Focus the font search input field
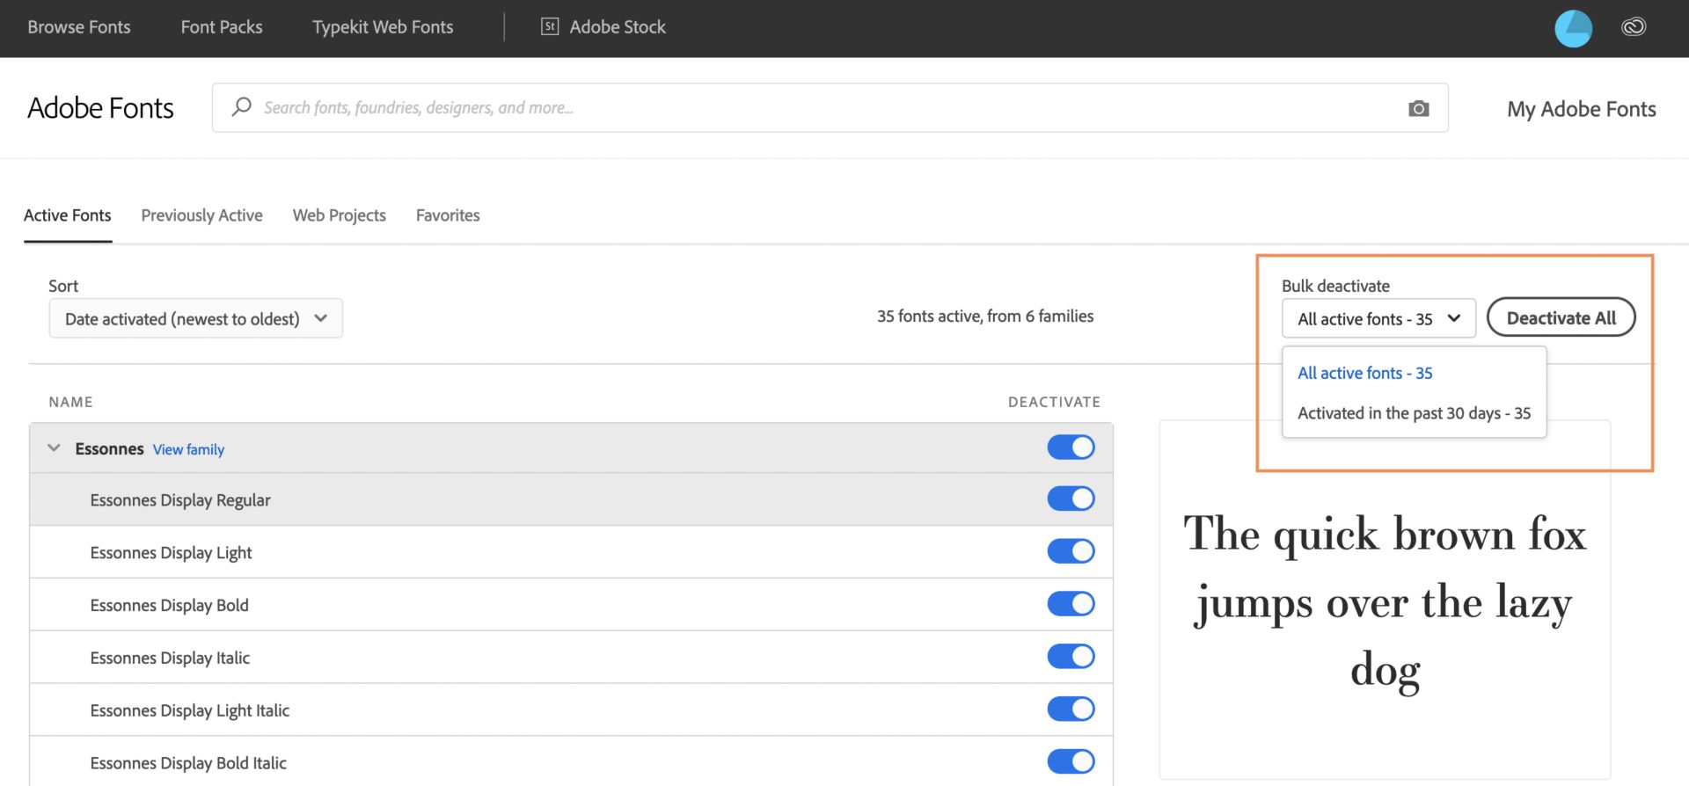Viewport: 1689px width, 786px height. pos(830,108)
